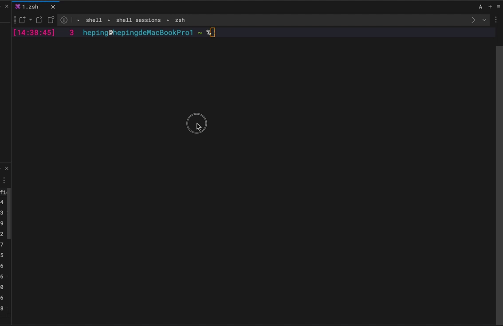Click the 'zsh' breadcrumb item
Viewport: 503px width, 326px height.
tap(180, 20)
